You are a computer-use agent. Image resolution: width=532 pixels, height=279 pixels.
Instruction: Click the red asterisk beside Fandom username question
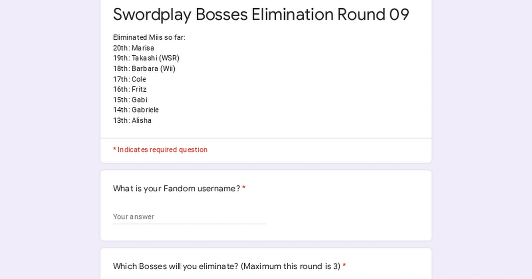(x=243, y=188)
